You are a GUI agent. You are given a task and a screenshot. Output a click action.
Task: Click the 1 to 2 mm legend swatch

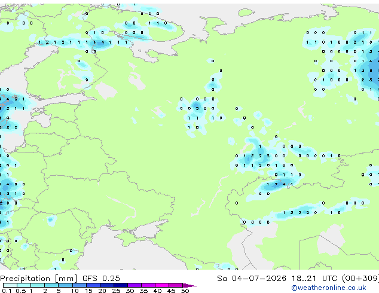point(38,285)
